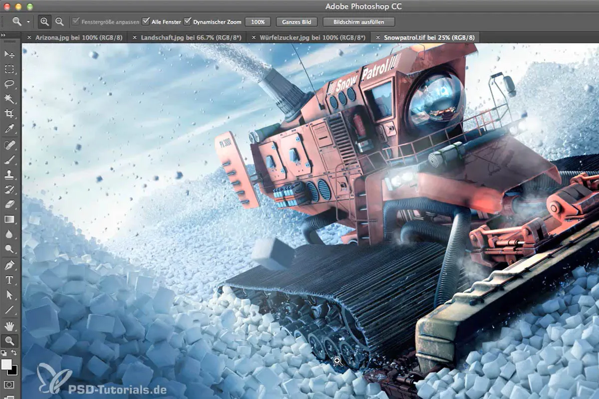This screenshot has height=399, width=599.
Task: Select the Eyedropper tool
Action: [9, 129]
